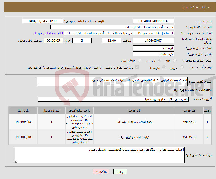The height and width of the screenshot is (179, 216).
Task: Click the remaining days field showing 3
Action: tap(82, 40)
